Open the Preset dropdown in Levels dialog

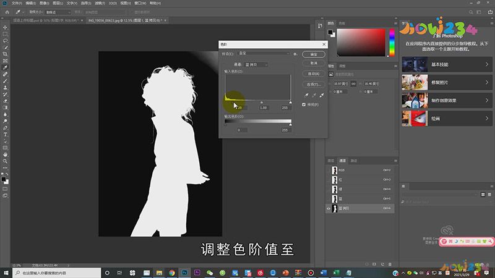coord(264,54)
